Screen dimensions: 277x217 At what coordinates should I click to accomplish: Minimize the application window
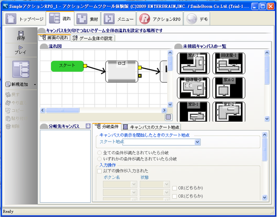point(255,6)
